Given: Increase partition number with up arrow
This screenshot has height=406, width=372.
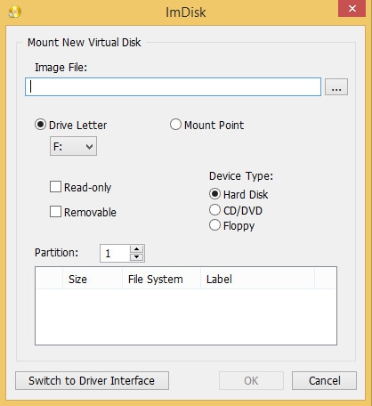Looking at the screenshot, I should (137, 249).
